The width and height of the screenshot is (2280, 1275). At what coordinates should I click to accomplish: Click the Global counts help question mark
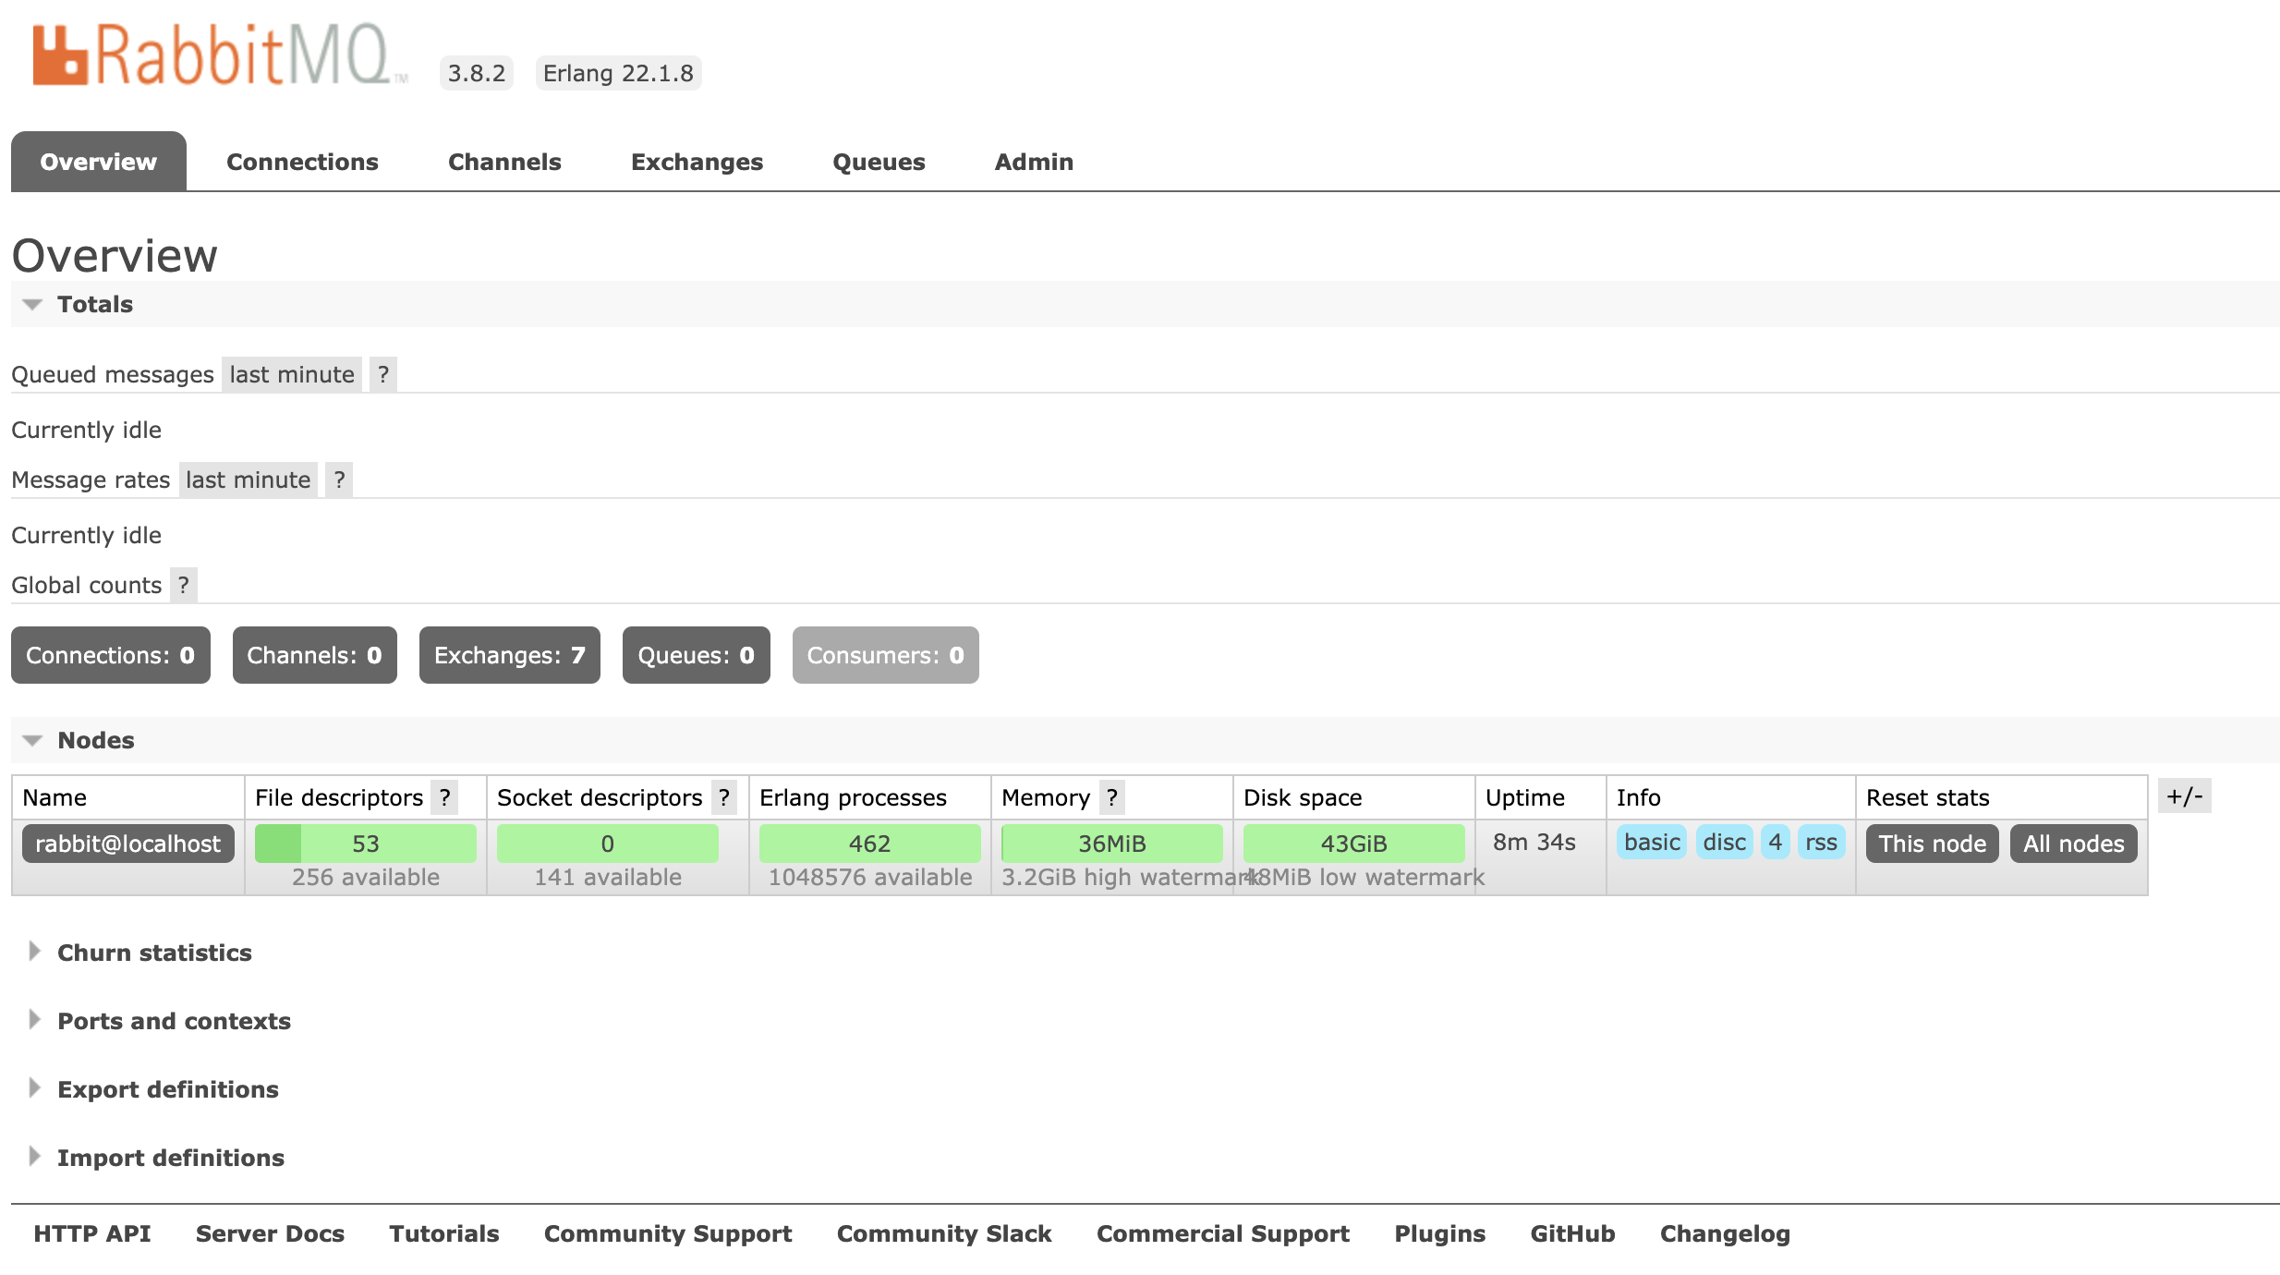coord(184,585)
